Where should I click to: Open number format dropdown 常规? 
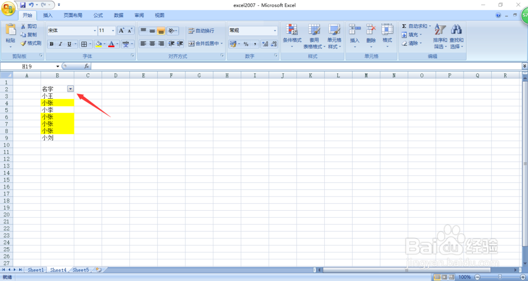pyautogui.click(x=275, y=31)
